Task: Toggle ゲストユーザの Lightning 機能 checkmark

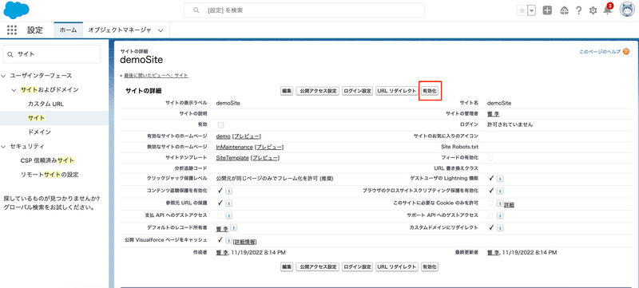Action: (x=491, y=178)
